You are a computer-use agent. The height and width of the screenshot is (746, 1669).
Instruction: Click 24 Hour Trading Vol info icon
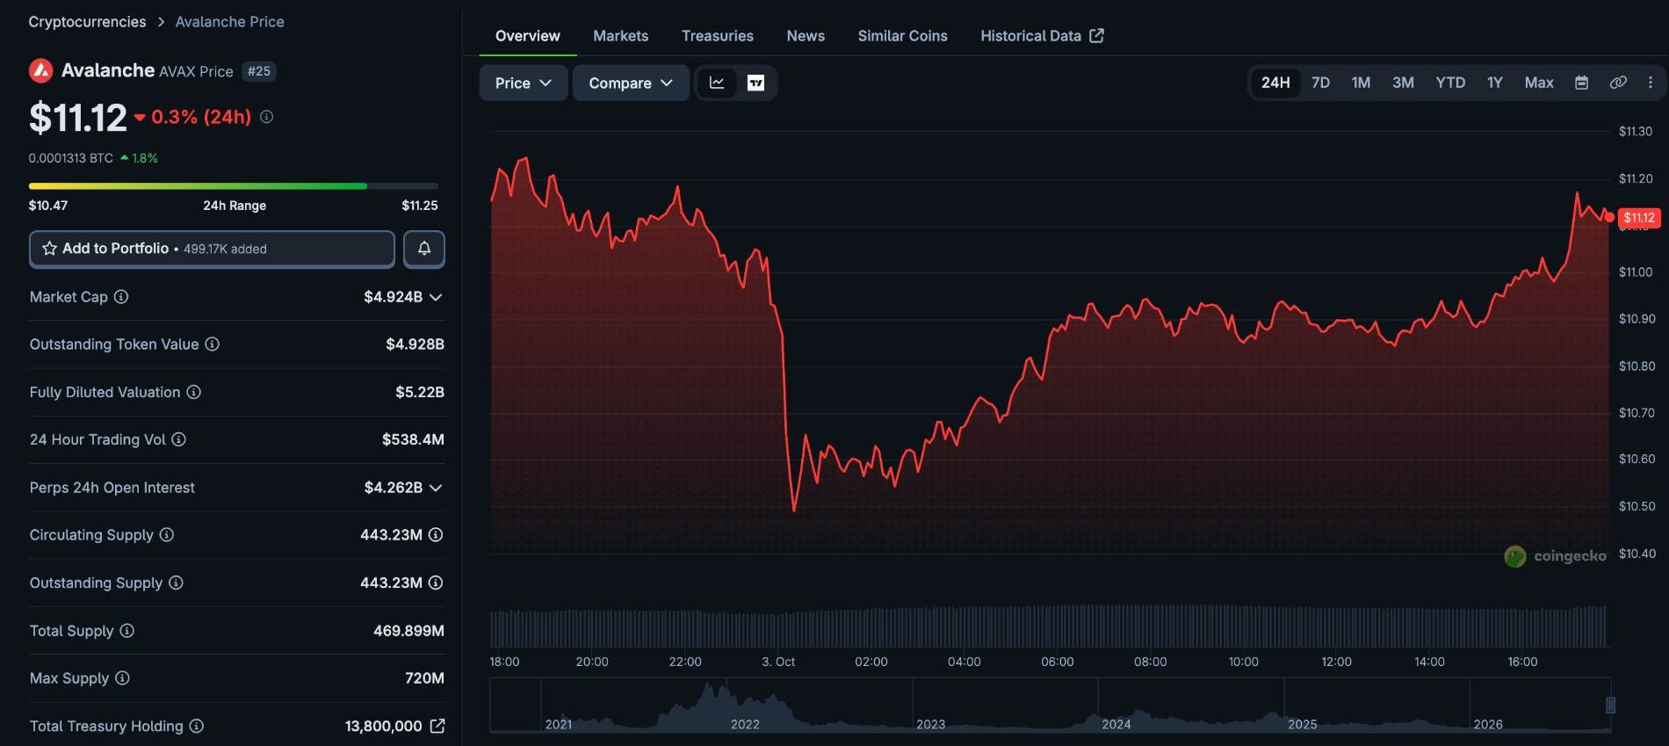click(x=179, y=439)
